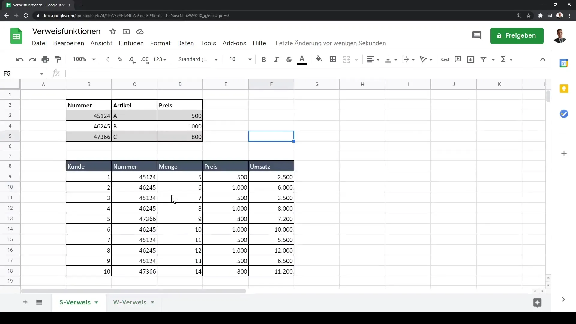Open Google Calendar side panel
This screenshot has height=324, width=576.
(x=564, y=63)
